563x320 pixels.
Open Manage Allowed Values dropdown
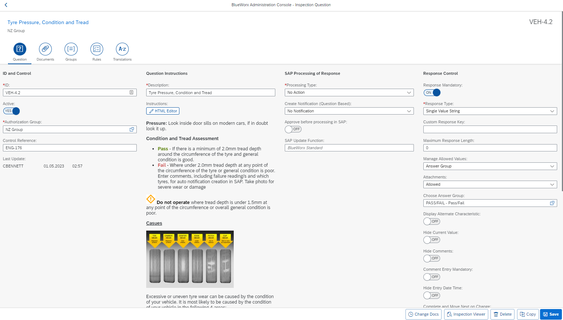pos(552,166)
